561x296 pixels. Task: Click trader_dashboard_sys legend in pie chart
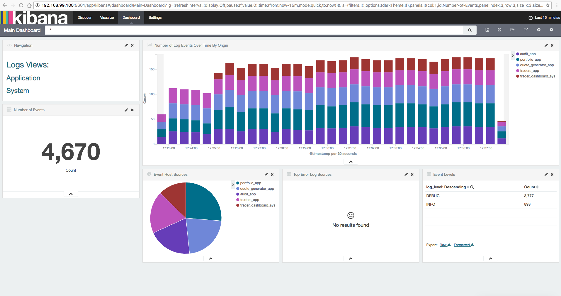point(256,205)
